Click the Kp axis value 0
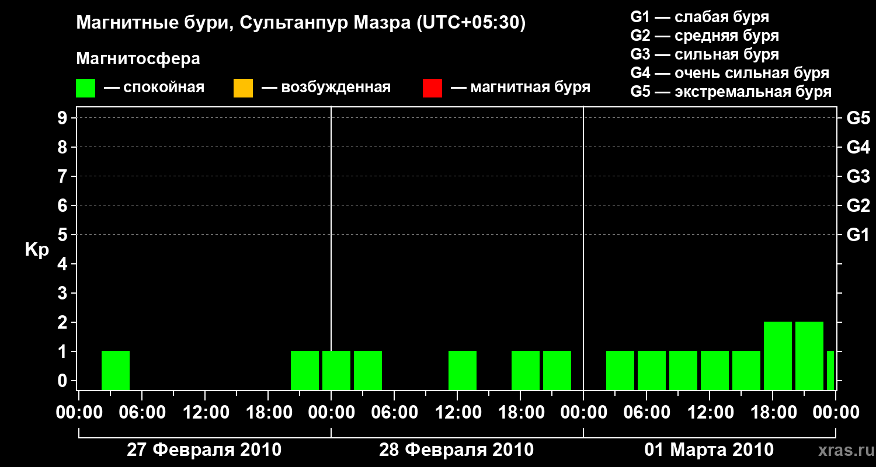 tap(64, 381)
